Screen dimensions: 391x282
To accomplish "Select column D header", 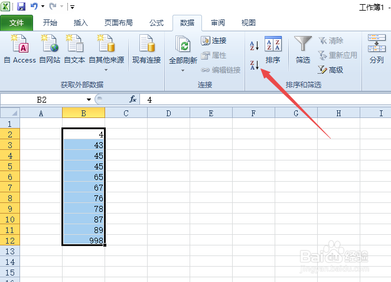I will point(168,113).
